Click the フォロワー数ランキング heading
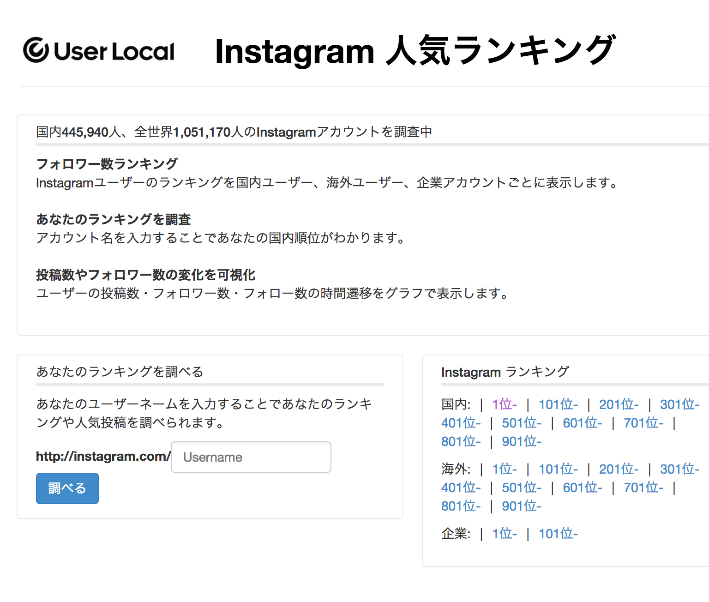The height and width of the screenshot is (602, 709). [x=107, y=163]
